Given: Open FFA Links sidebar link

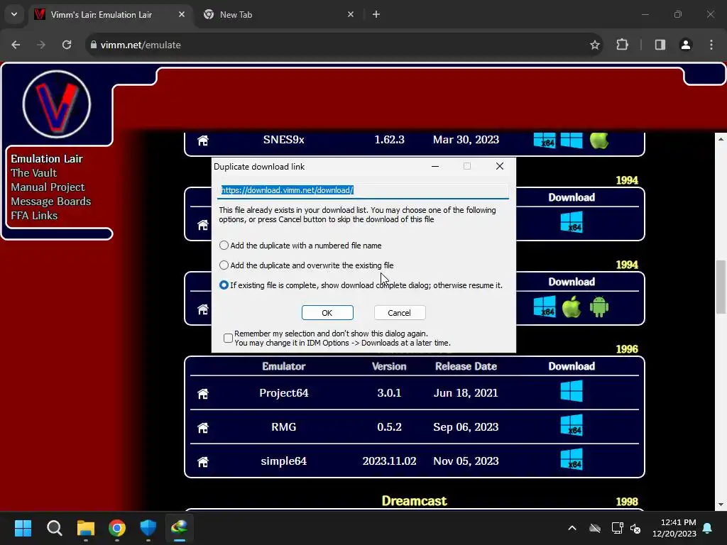Looking at the screenshot, I should pos(34,216).
